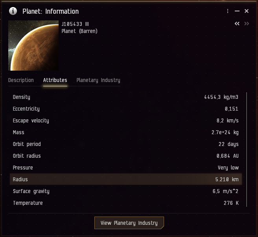The image size is (258, 237).
Task: Click the attributes list vertical scrollbar
Action: tap(247, 149)
